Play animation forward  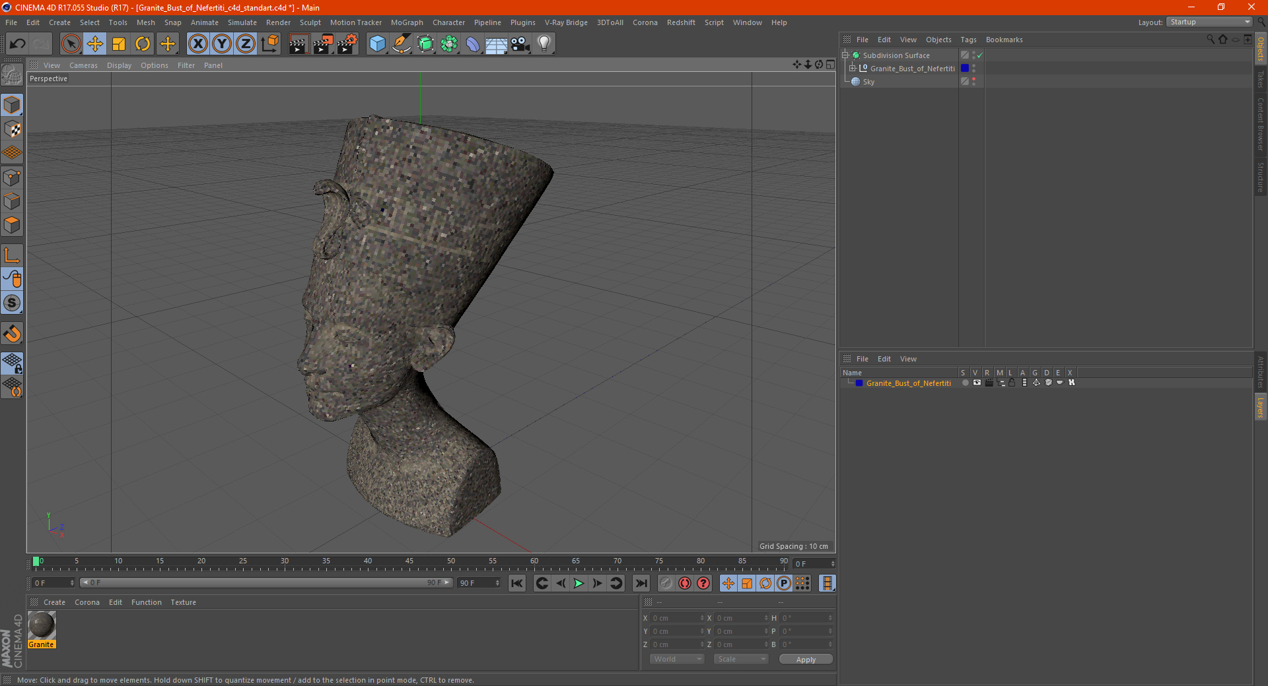[579, 583]
